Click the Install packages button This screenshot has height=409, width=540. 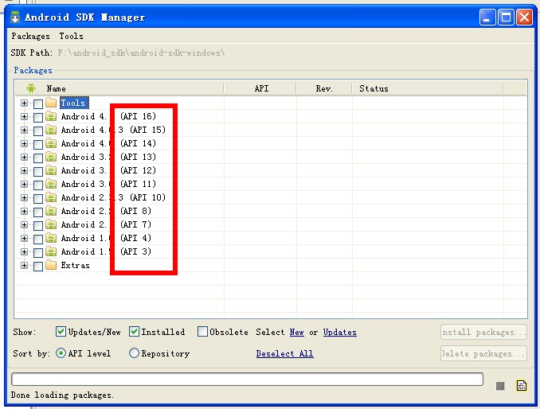pyautogui.click(x=483, y=333)
